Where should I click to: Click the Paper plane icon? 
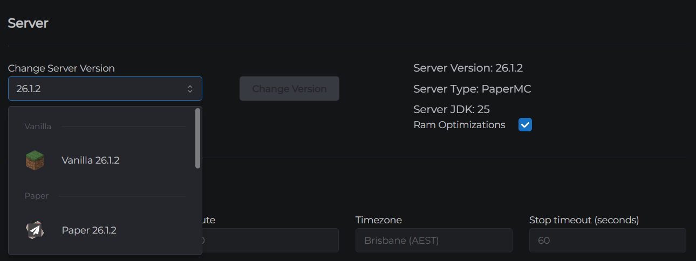click(x=35, y=230)
